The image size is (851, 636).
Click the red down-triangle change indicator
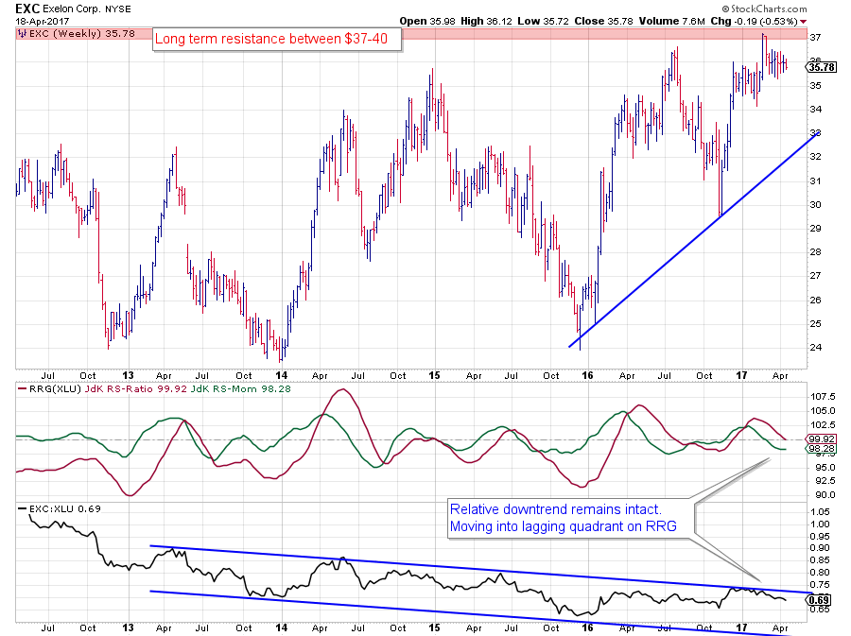[x=803, y=22]
